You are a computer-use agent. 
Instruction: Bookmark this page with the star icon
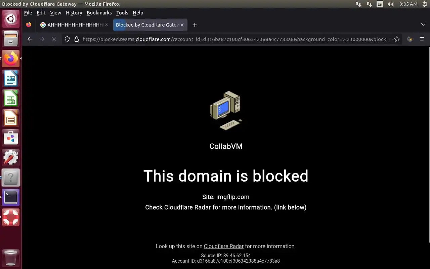coord(397,39)
